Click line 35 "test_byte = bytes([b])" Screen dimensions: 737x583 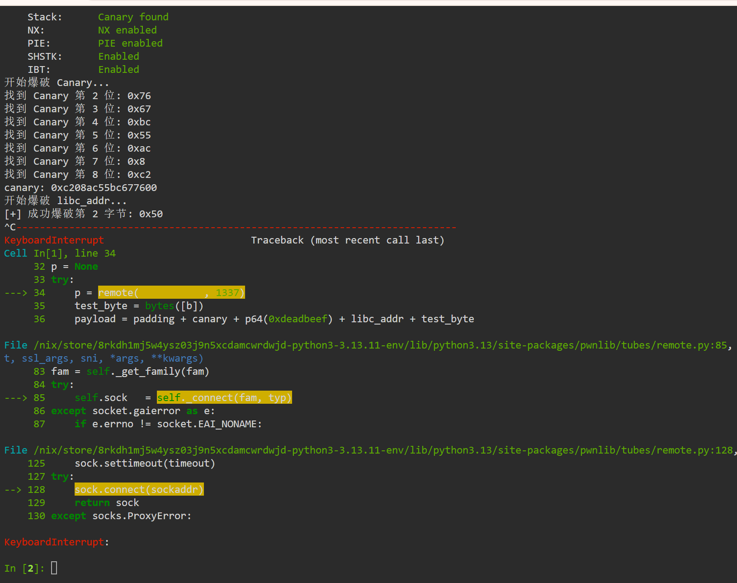(139, 306)
